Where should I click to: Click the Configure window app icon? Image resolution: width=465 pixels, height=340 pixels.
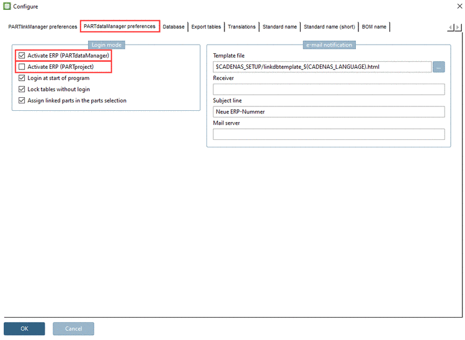click(7, 6)
